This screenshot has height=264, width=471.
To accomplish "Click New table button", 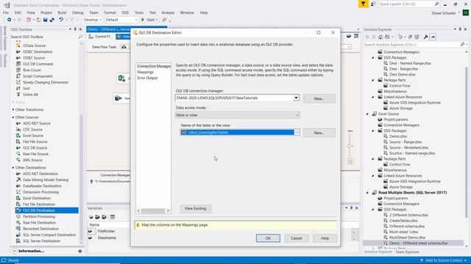I will point(319,133).
